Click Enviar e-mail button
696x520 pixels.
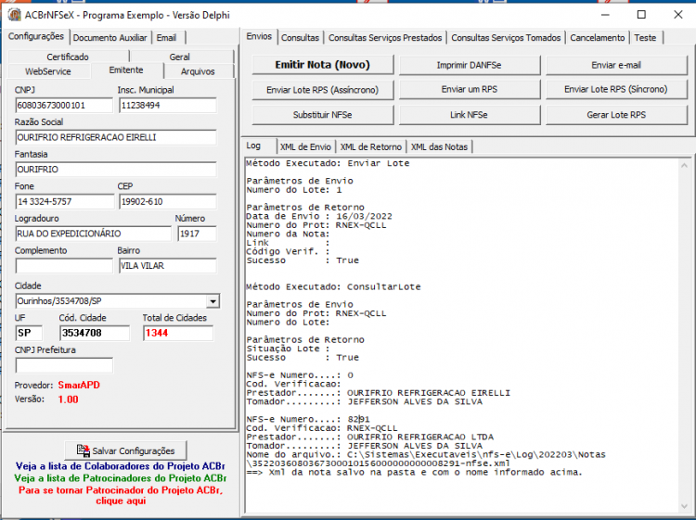[x=616, y=65]
